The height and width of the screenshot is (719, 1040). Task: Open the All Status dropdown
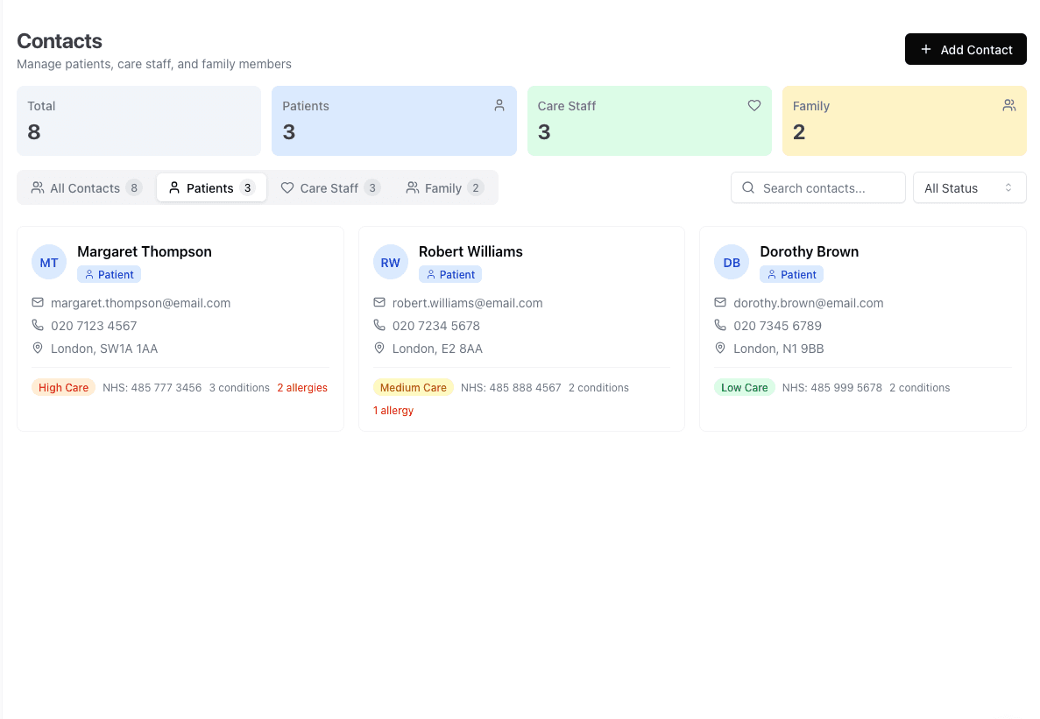(969, 187)
